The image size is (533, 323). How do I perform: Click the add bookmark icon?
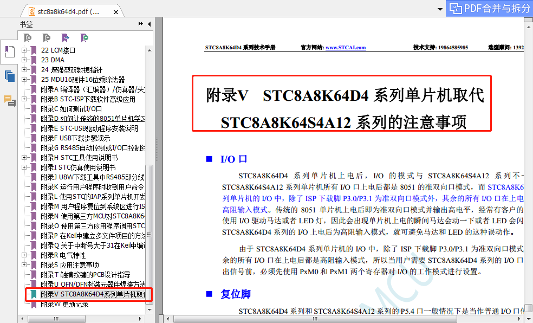pyautogui.click(x=47, y=38)
